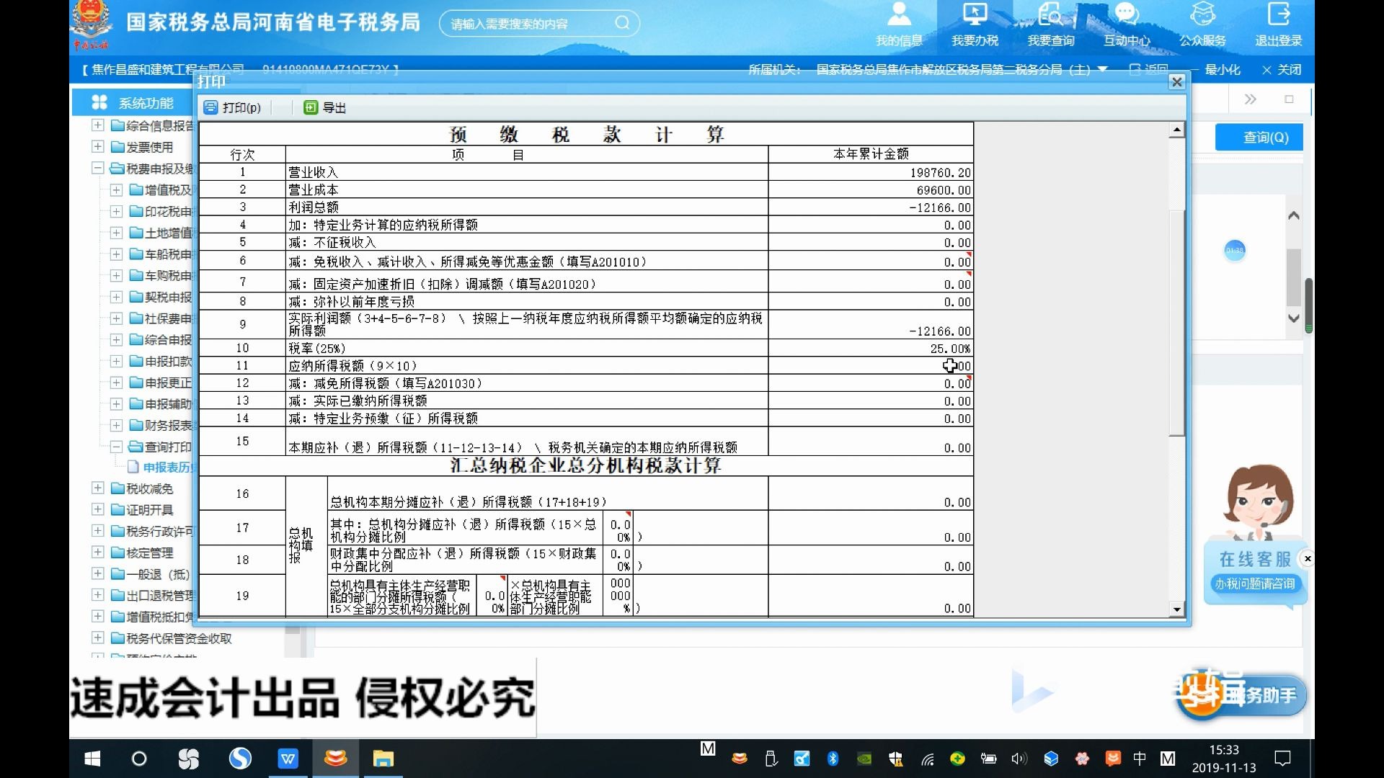The image size is (1384, 778).
Task: Open 互动中心 in top navigation
Action: (x=1127, y=25)
